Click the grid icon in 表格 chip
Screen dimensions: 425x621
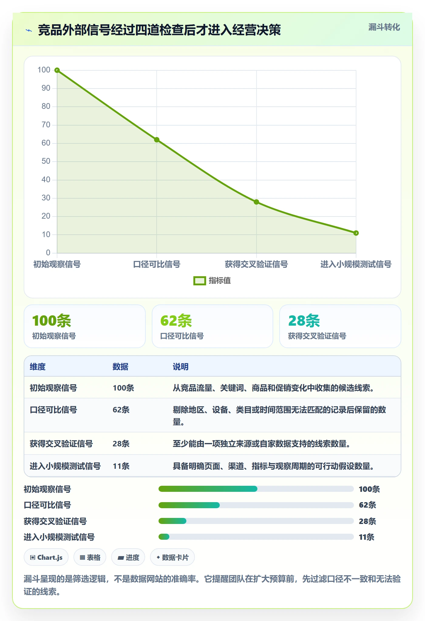pyautogui.click(x=82, y=557)
